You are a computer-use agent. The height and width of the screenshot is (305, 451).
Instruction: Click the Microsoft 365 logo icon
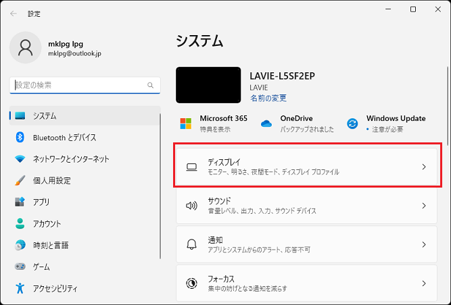pos(185,123)
